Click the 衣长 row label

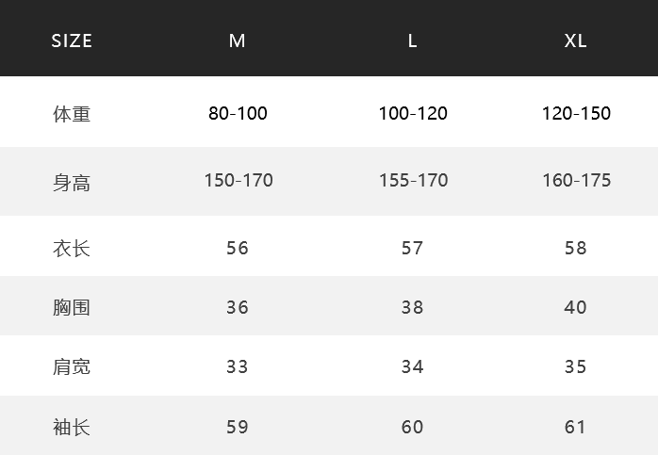(72, 249)
